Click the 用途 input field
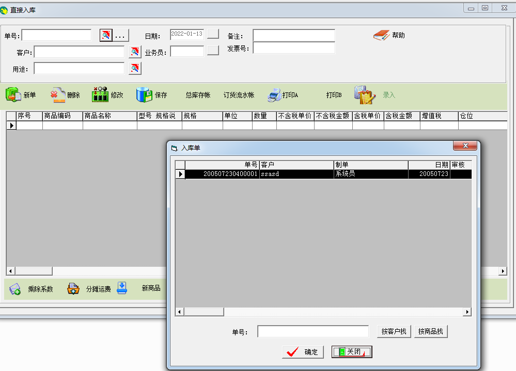The height and width of the screenshot is (371, 516). [80, 68]
